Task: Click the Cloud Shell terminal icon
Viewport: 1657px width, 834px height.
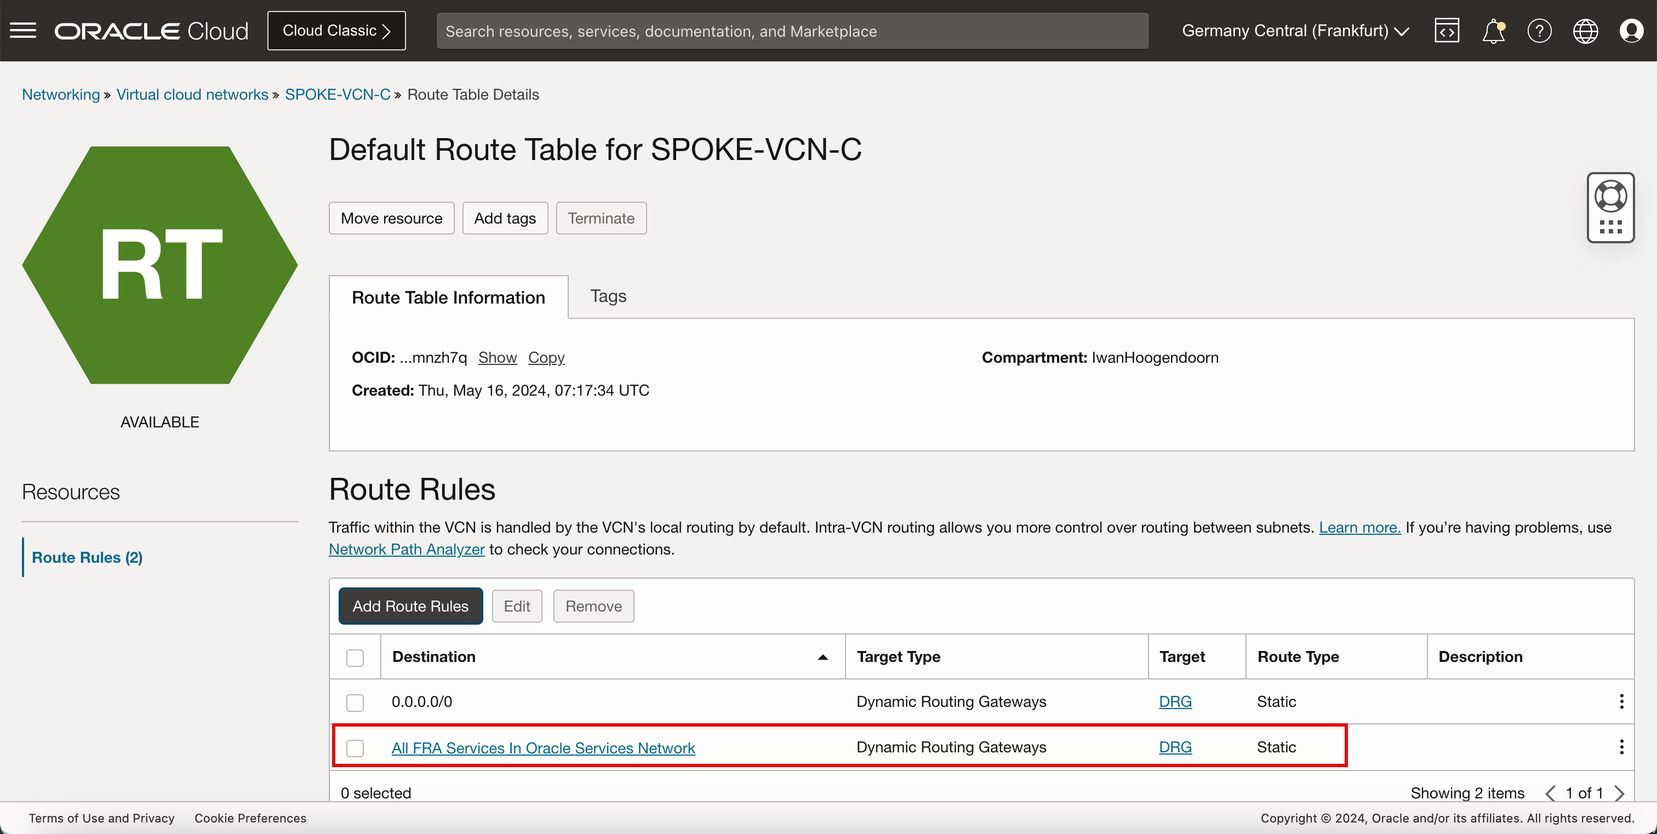Action: (x=1448, y=31)
